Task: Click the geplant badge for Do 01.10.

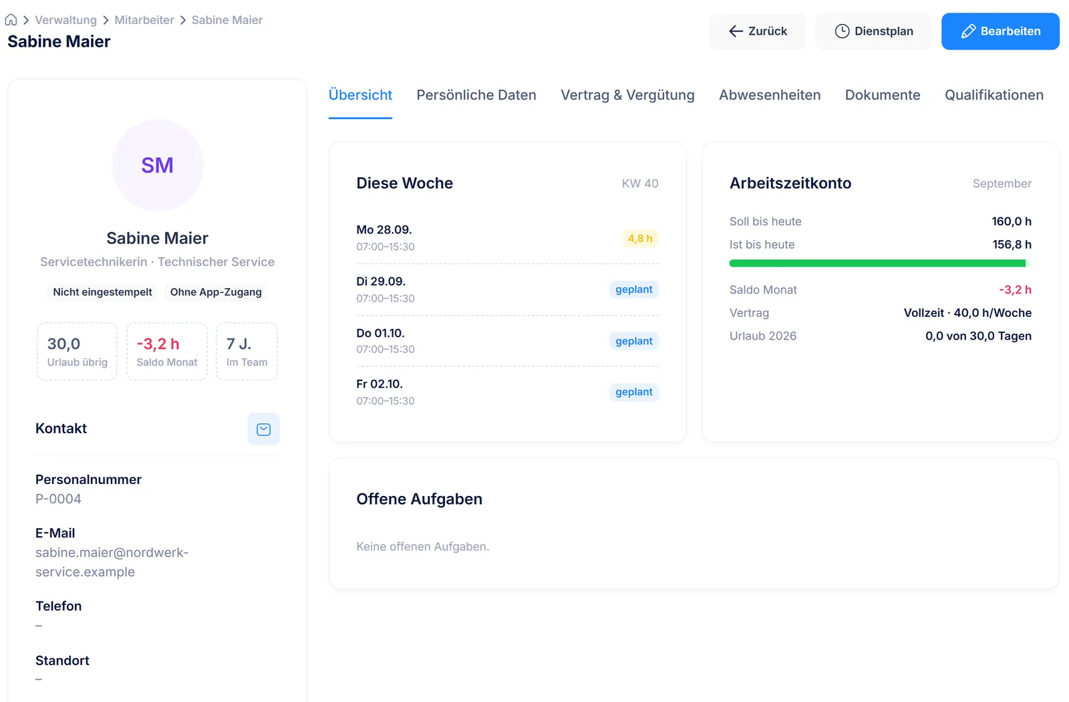Action: point(634,341)
